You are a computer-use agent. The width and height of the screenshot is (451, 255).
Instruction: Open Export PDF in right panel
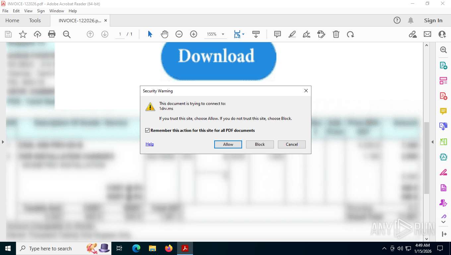(x=443, y=65)
